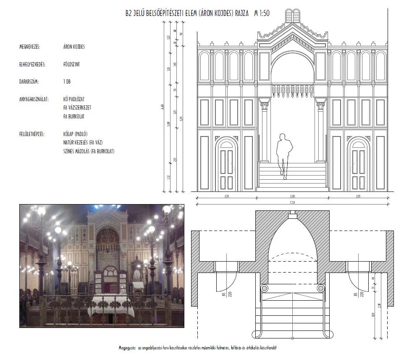Select the label 'DARABSZÁM:'
This screenshot has width=396, height=354.
(29, 81)
